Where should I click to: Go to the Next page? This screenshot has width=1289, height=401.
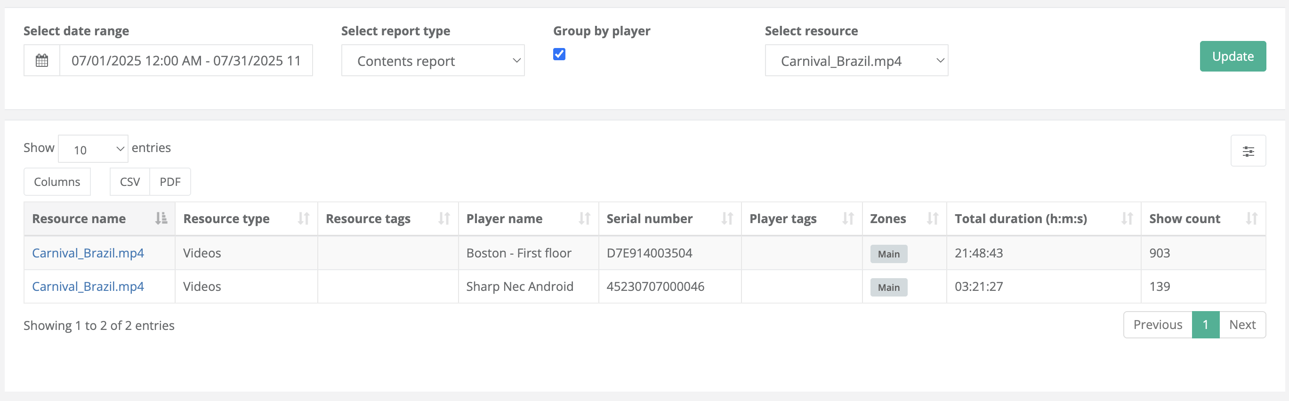pos(1242,325)
